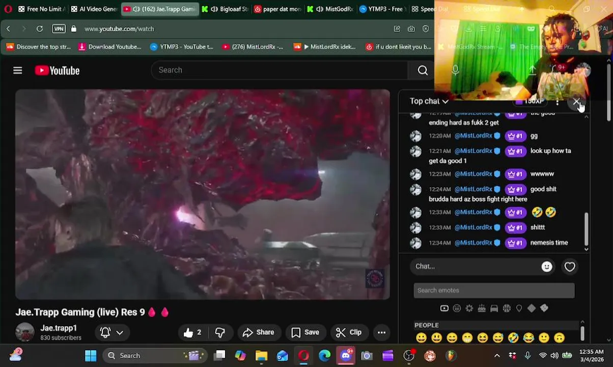Screen dimensions: 613x367
Task: Like the Jae.Trapp Gaming video
Action: [x=193, y=332]
